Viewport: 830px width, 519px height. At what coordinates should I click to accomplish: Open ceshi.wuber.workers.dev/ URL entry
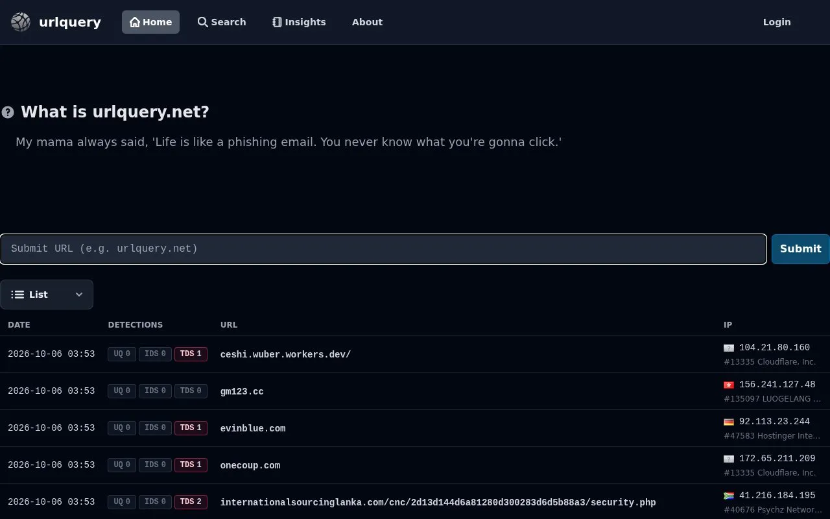pyautogui.click(x=285, y=355)
